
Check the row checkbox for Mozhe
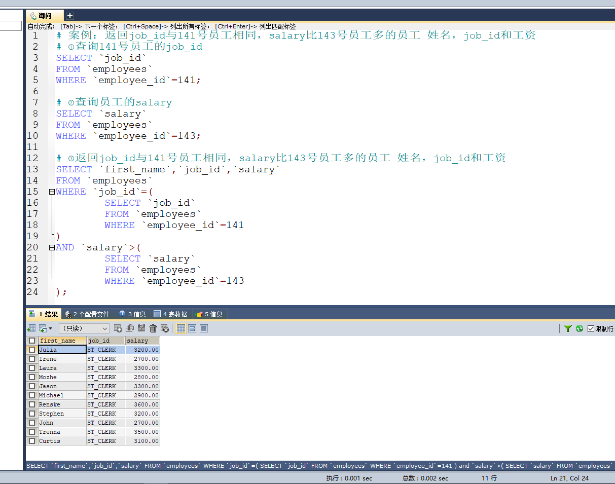32,377
